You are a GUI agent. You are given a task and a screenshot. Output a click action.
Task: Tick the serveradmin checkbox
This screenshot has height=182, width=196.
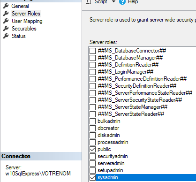[x=92, y=163]
